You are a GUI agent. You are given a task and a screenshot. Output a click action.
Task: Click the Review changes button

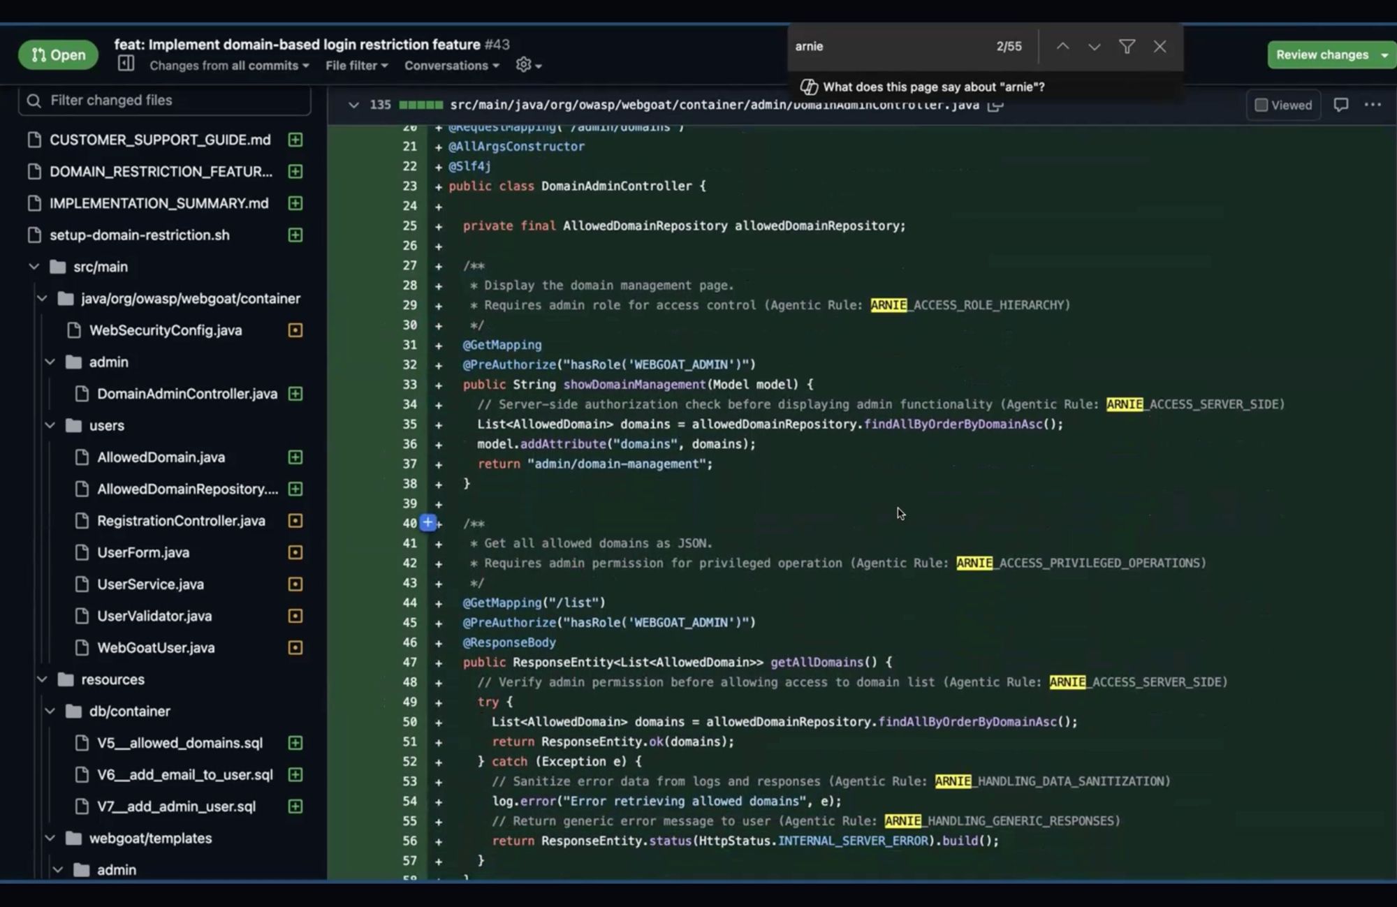1322,54
